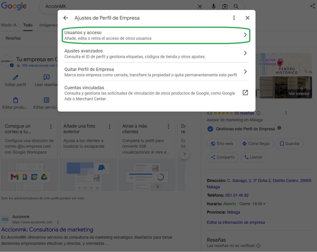The image size is (317, 252).
Task: Click the magnifier search icon
Action: 236,6
